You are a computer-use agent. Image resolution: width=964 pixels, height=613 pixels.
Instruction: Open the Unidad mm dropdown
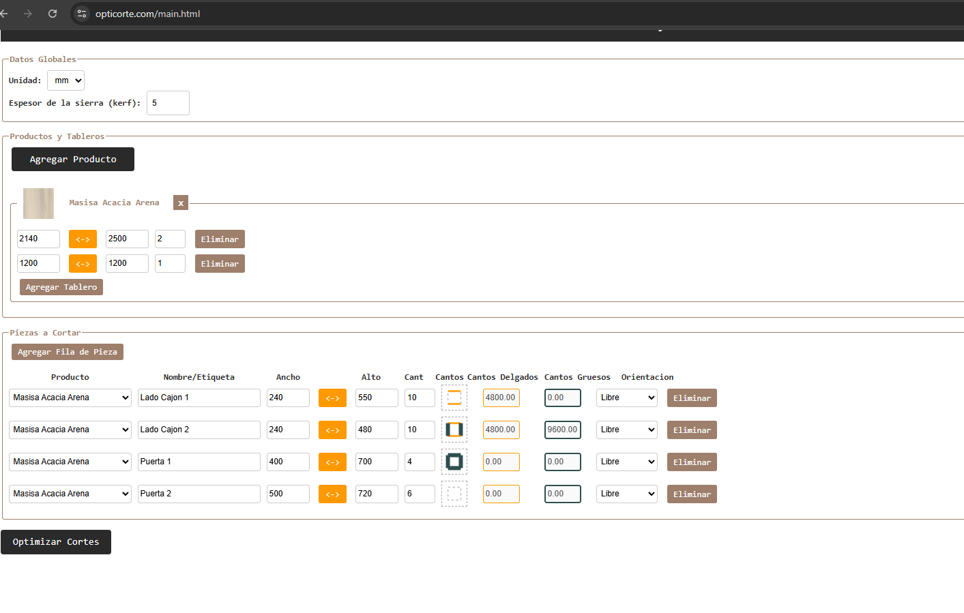[66, 80]
